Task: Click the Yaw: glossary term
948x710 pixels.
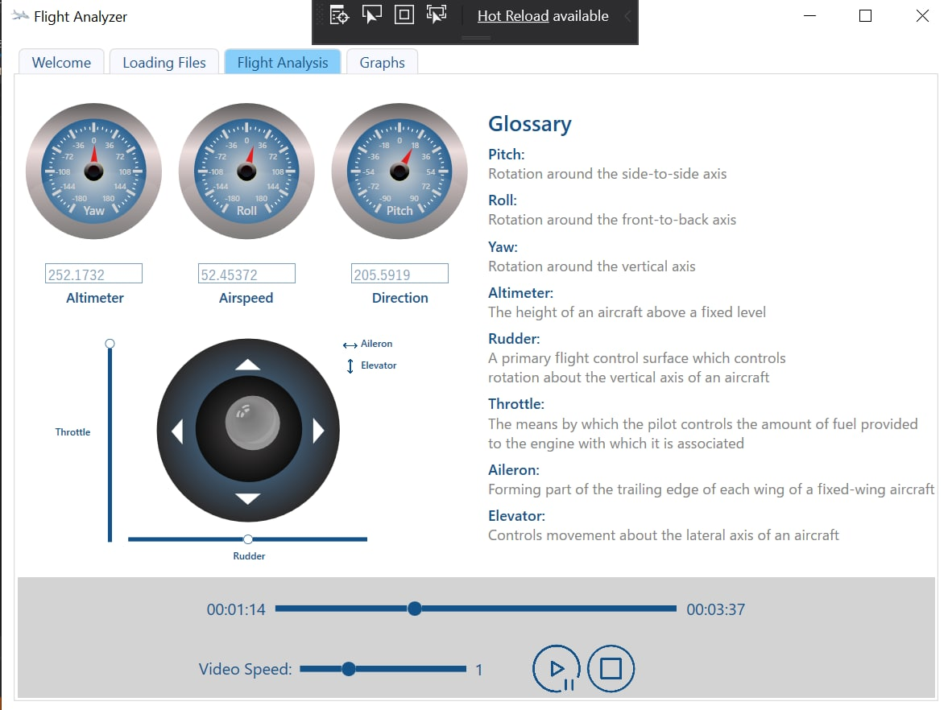Action: (503, 246)
